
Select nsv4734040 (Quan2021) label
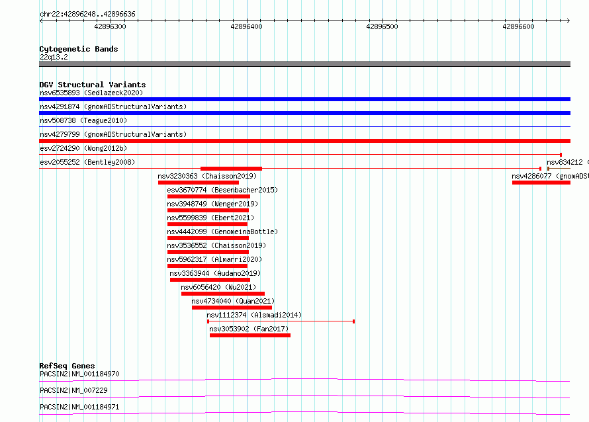pos(233,301)
